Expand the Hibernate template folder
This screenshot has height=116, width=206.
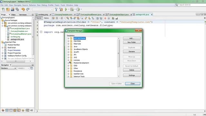(x=68, y=44)
